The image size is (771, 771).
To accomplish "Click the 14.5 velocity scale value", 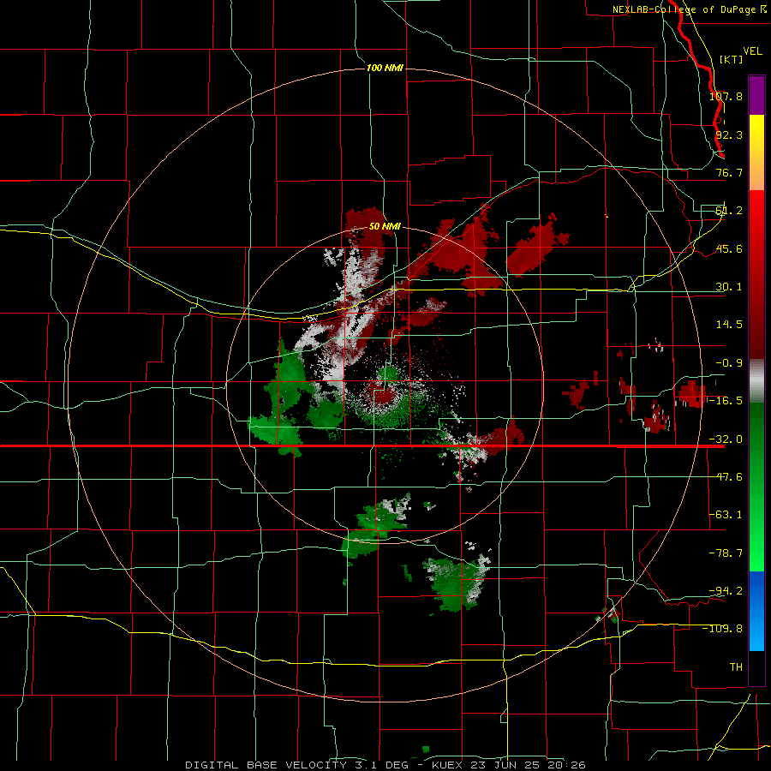I will 729,325.
